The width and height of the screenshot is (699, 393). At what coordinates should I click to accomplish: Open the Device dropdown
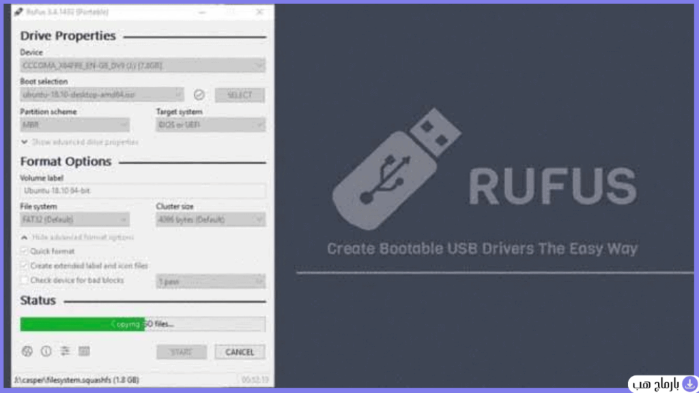coord(143,65)
